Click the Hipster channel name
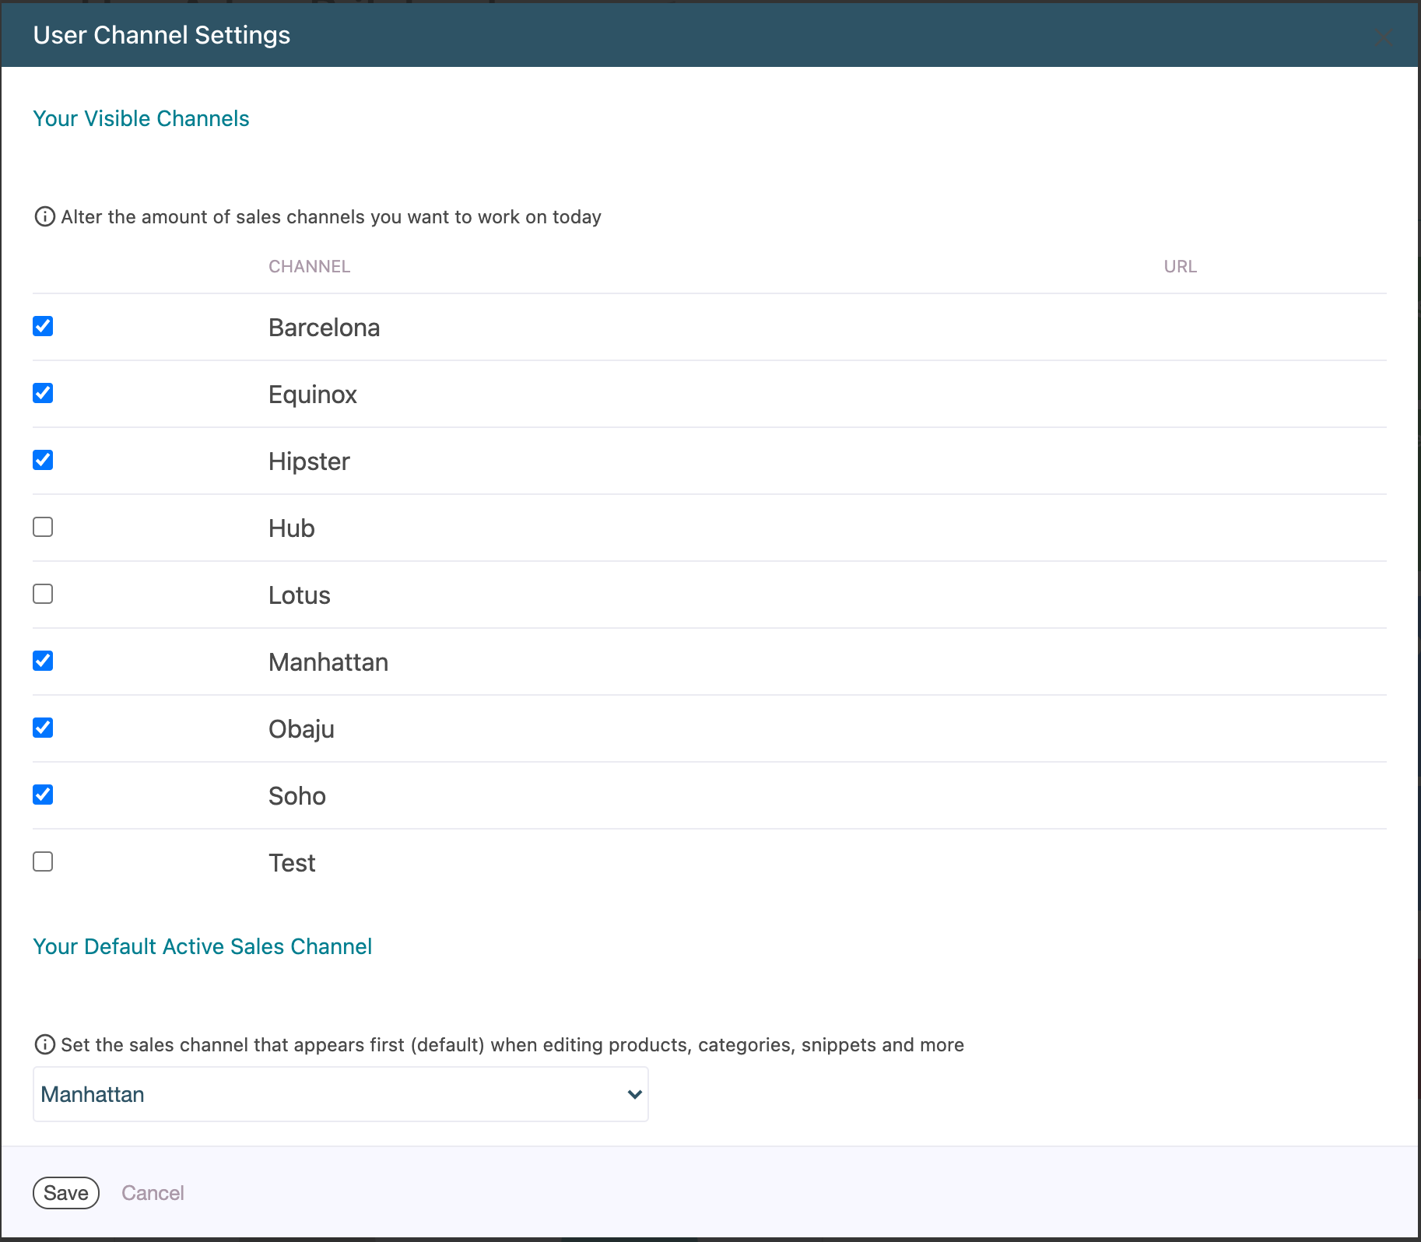This screenshot has height=1242, width=1421. [309, 461]
